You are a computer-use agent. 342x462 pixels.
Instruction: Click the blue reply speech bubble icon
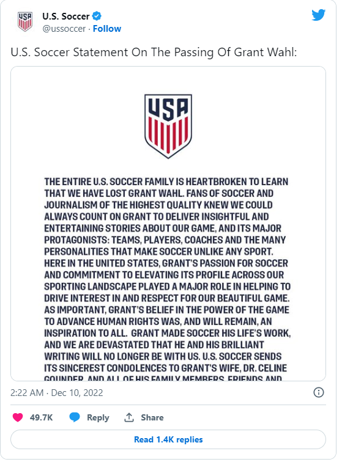[x=75, y=417]
